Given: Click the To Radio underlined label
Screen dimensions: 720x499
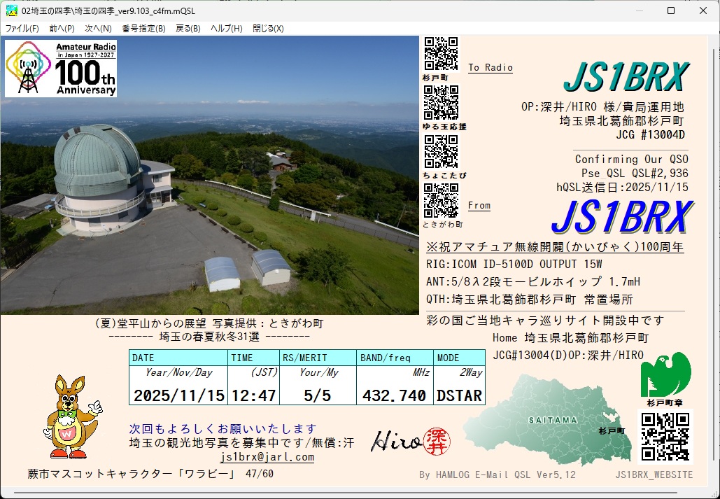Looking at the screenshot, I should point(490,68).
